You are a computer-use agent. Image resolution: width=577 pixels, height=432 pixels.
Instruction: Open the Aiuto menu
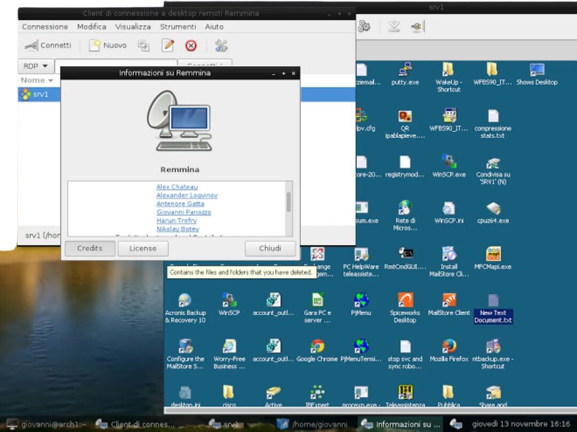pyautogui.click(x=214, y=27)
